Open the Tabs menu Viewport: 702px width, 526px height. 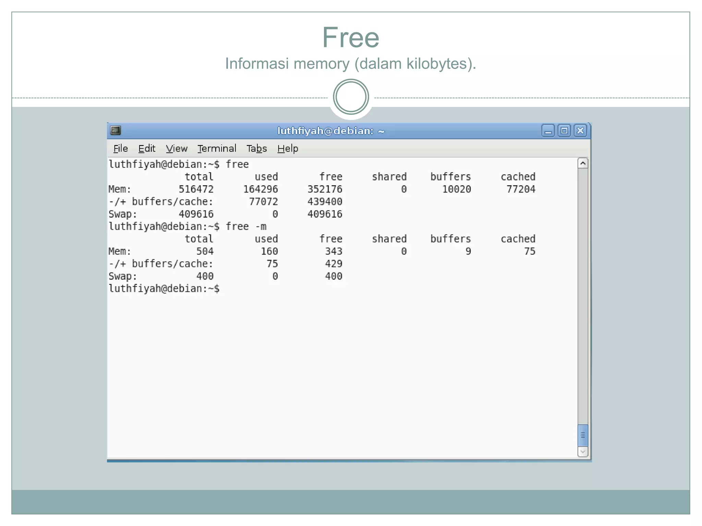[257, 149]
